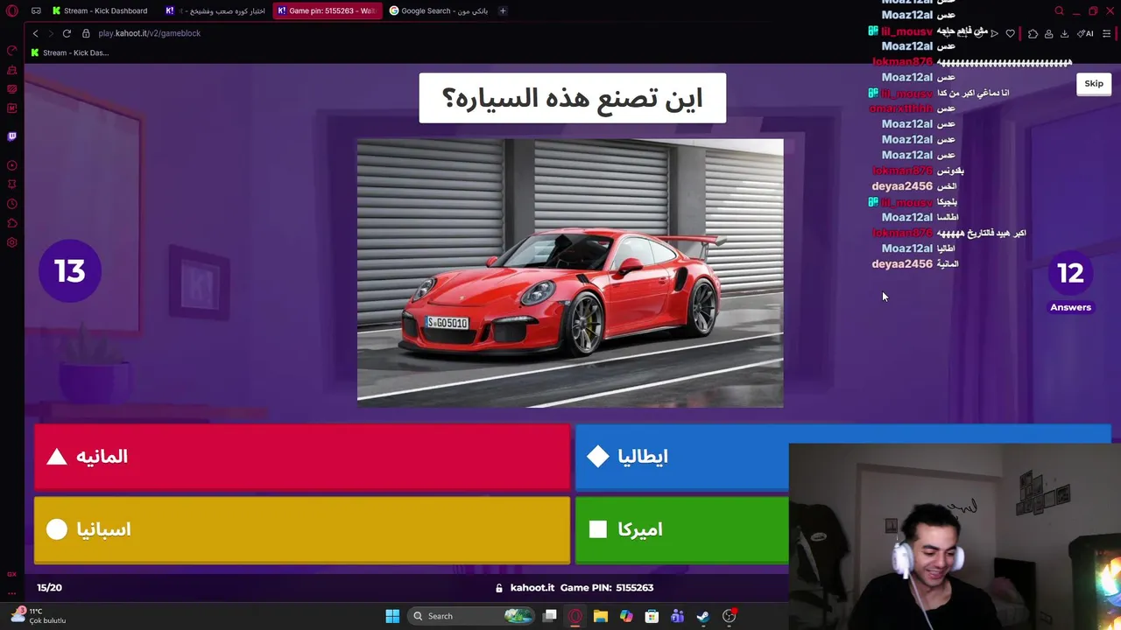Open Microsoft Store from the taskbar

point(652,616)
